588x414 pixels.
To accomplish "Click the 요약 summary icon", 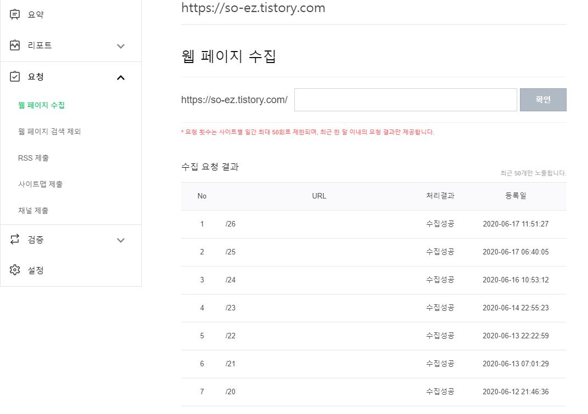I will [x=15, y=14].
